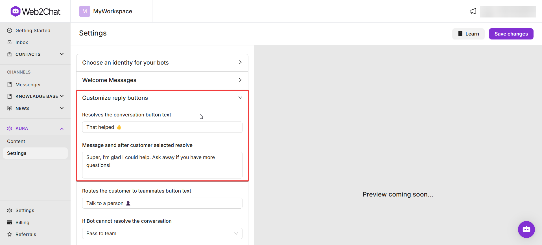
Task: Expand the Welcome Messages section
Action: click(x=162, y=80)
